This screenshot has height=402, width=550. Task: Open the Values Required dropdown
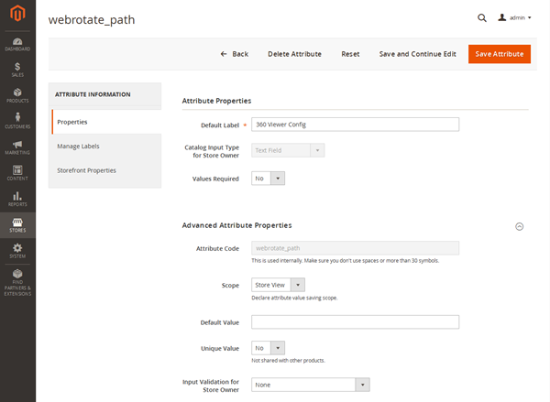tap(268, 179)
